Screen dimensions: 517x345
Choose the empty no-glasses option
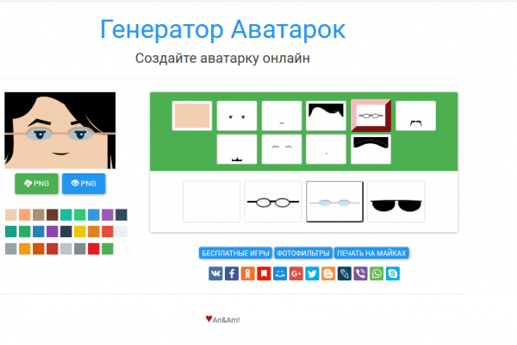[x=212, y=202]
